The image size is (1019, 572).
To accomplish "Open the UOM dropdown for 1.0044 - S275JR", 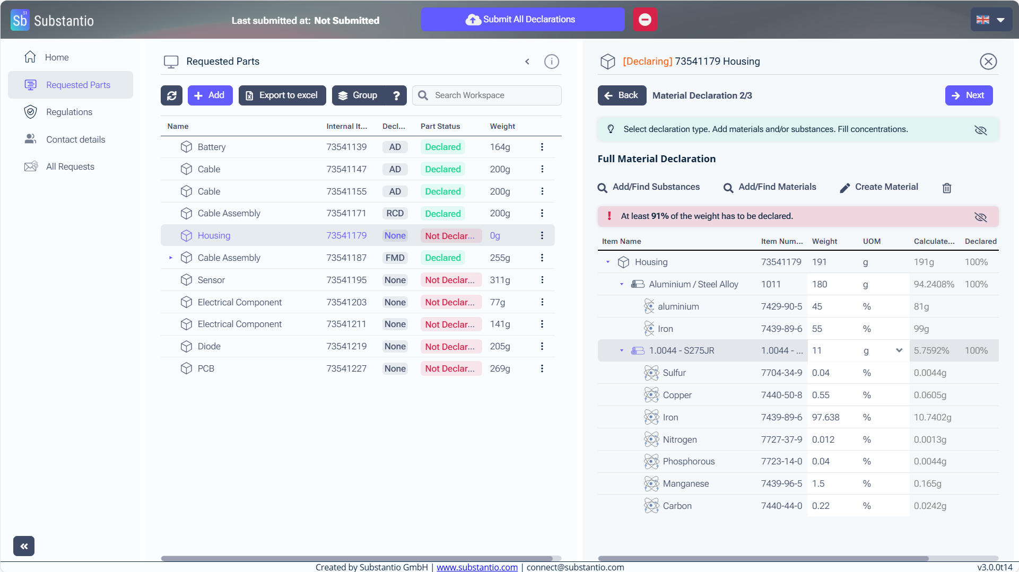I will [899, 350].
